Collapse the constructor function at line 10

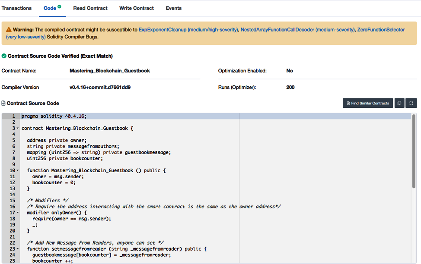pos(18,171)
